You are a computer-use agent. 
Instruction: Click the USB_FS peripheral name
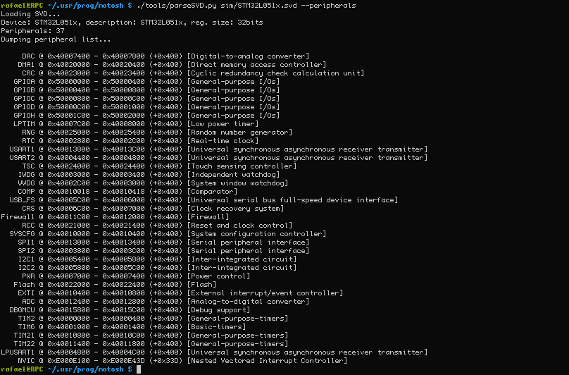point(22,200)
